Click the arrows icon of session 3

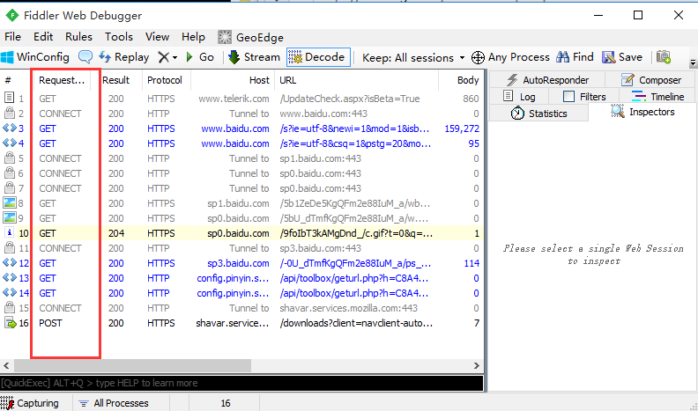[10, 128]
